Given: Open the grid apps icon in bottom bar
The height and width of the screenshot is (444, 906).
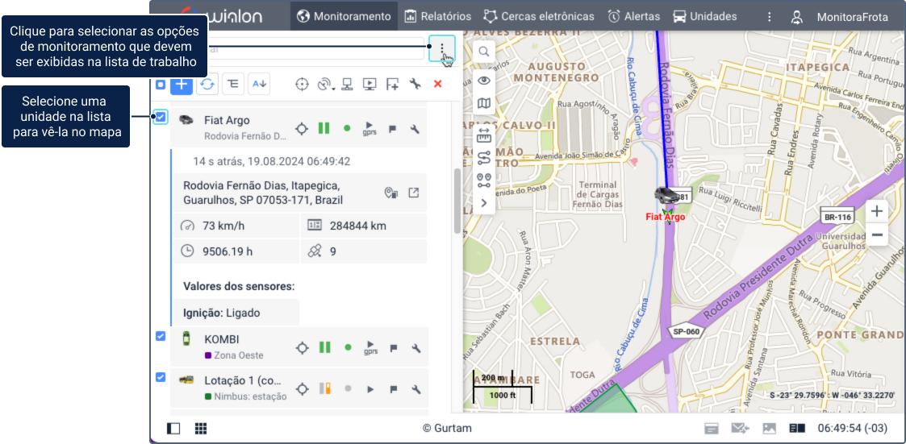Looking at the screenshot, I should point(201,429).
